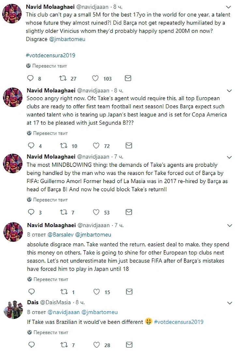Open the first tweet's dropdown menu
Viewport: 238px width, 351px height.
point(230,7)
